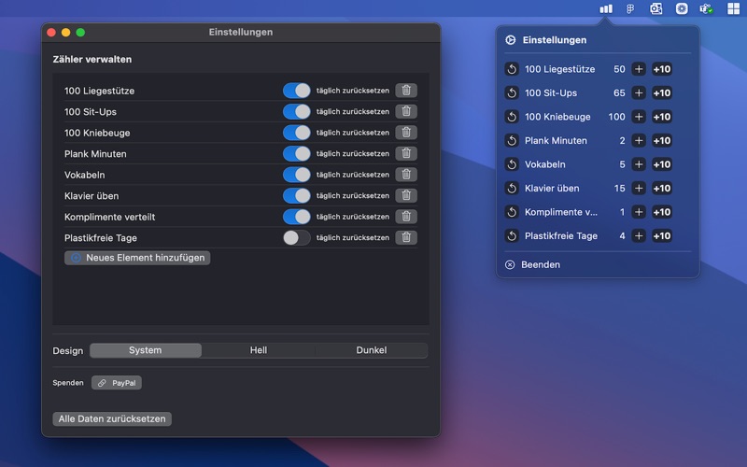Viewport: 747px width, 467px height.
Task: Click Neues Element hinzufügen button
Action: pos(137,258)
